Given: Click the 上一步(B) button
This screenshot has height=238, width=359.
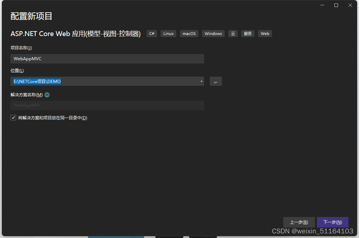Looking at the screenshot, I should click(299, 222).
